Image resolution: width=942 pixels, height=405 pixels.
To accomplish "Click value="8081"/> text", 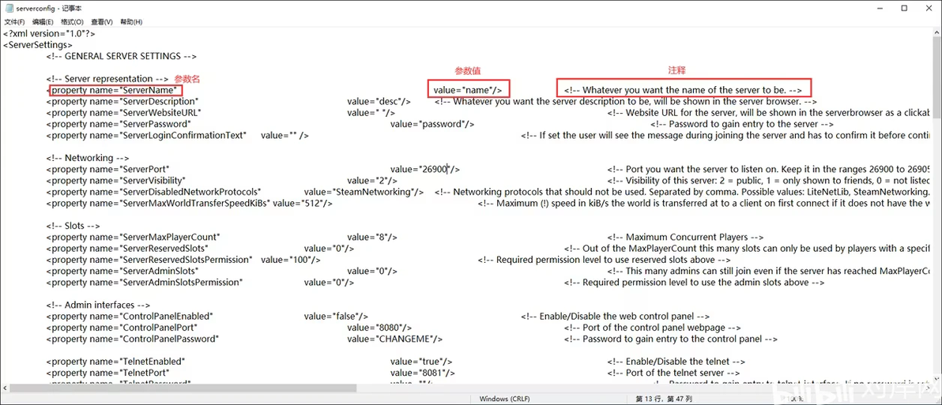I will tap(423, 373).
